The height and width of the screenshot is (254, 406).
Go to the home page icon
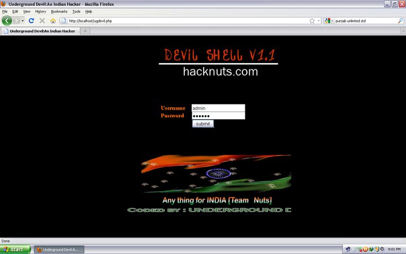[53, 21]
